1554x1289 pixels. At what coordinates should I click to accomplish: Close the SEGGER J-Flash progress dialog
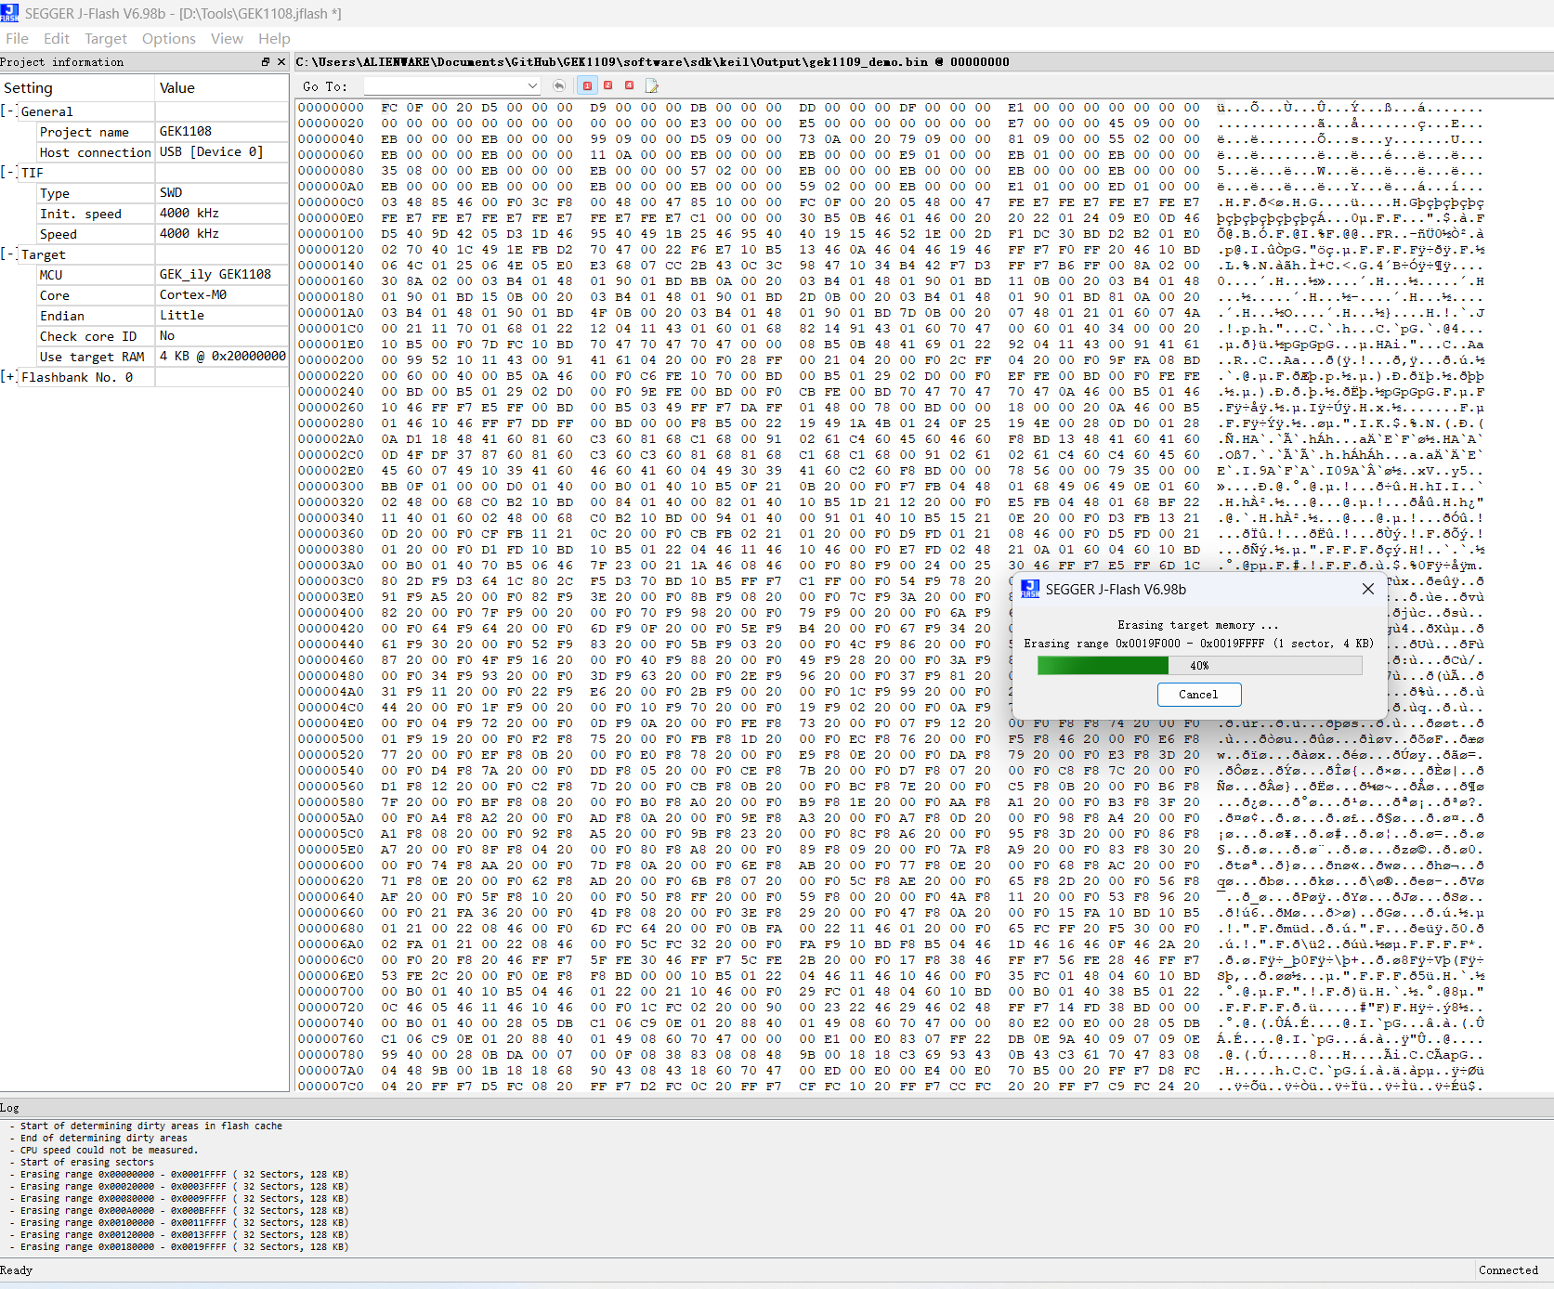(x=1367, y=589)
